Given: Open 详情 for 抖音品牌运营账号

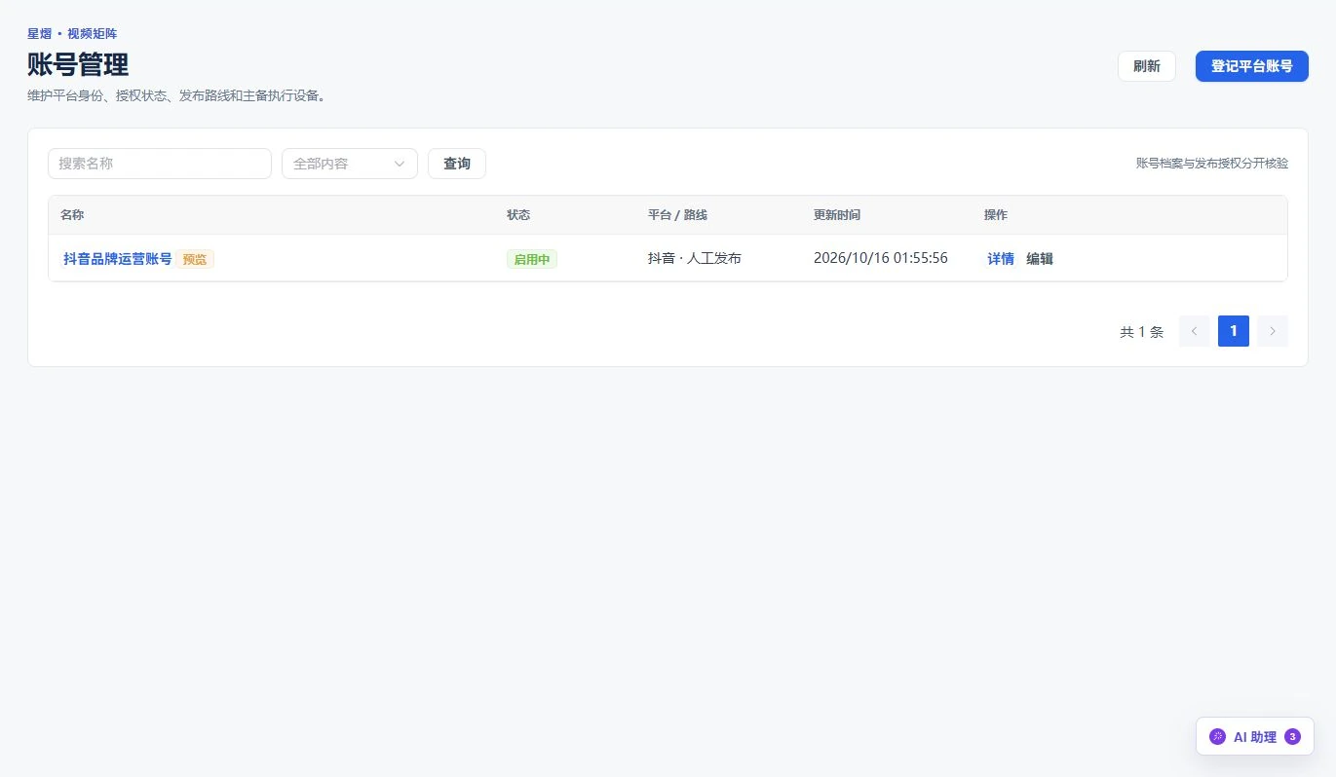Looking at the screenshot, I should 1001,259.
